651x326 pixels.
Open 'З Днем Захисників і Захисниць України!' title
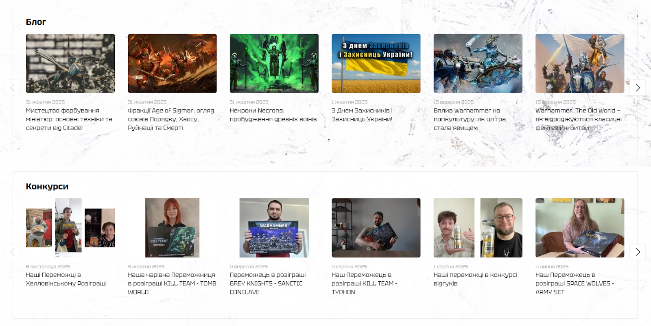pyautogui.click(x=362, y=115)
